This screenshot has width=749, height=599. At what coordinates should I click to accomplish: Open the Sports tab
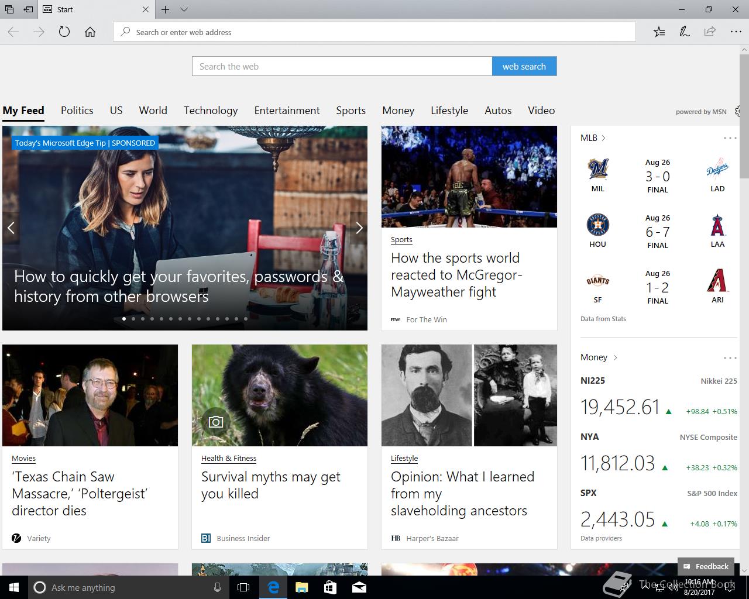click(x=351, y=111)
